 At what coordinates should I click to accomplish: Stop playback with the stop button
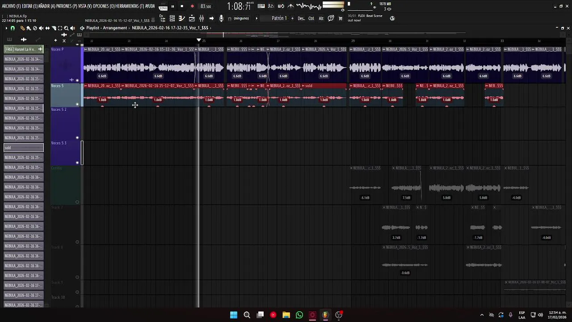coord(182,6)
